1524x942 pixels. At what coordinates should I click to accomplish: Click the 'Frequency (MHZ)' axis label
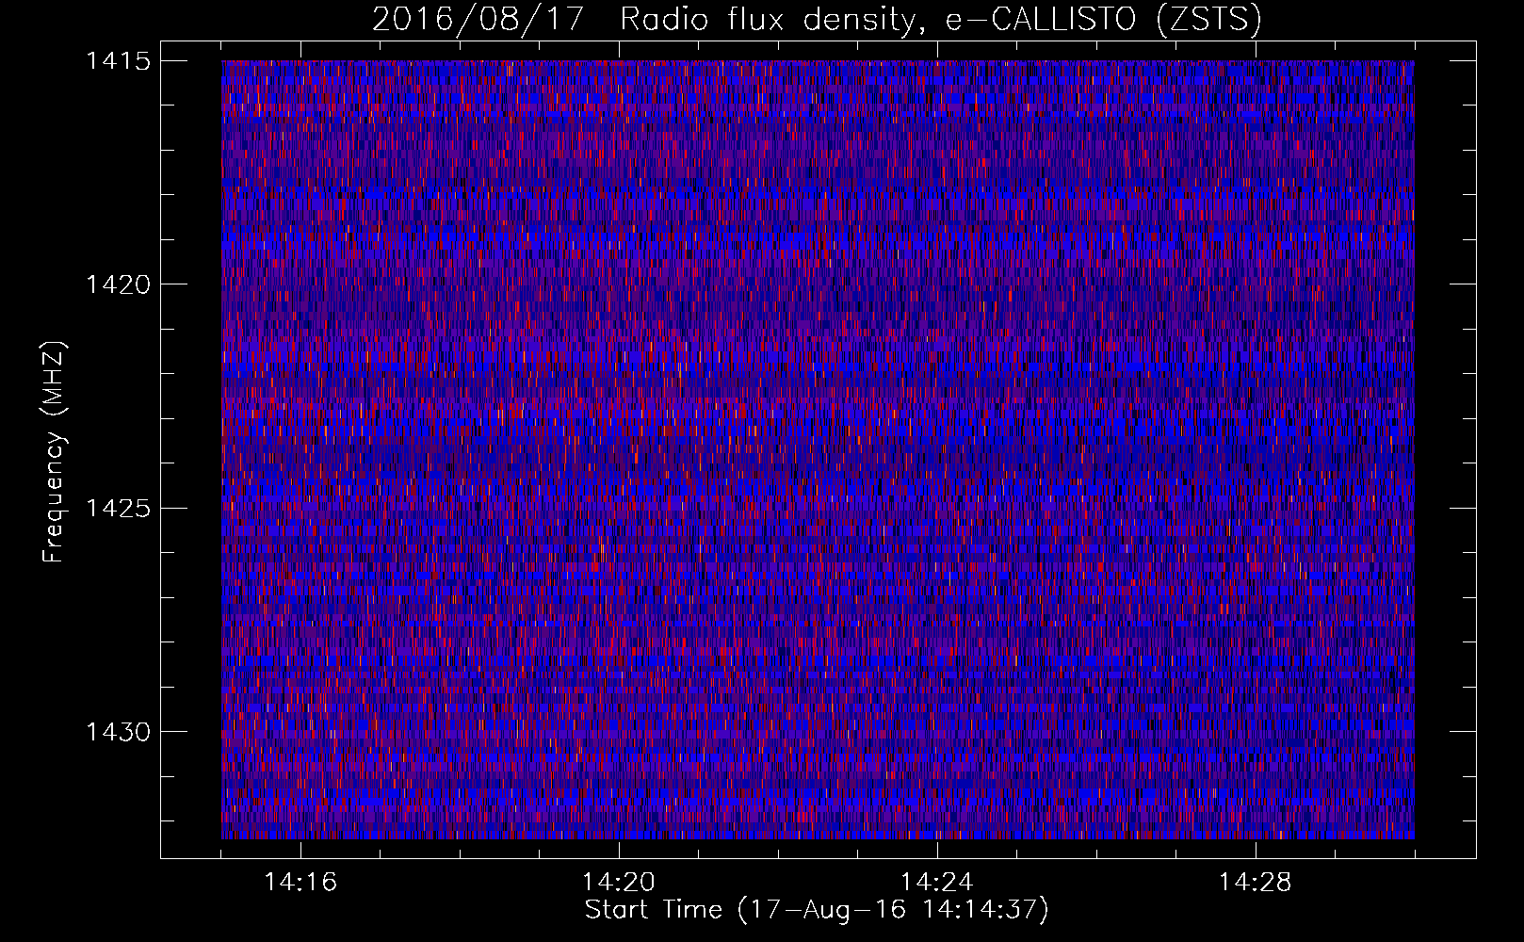click(54, 452)
